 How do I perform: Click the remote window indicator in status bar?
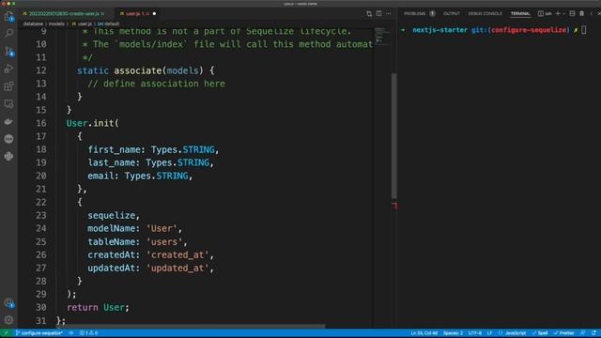point(6,333)
